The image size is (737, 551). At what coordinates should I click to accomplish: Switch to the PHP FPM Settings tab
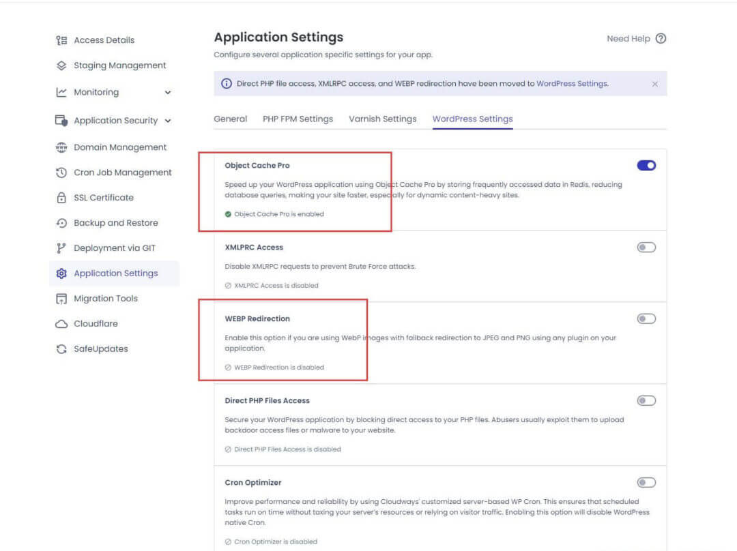coord(298,119)
